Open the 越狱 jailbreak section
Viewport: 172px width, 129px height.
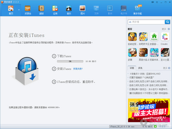42,10
